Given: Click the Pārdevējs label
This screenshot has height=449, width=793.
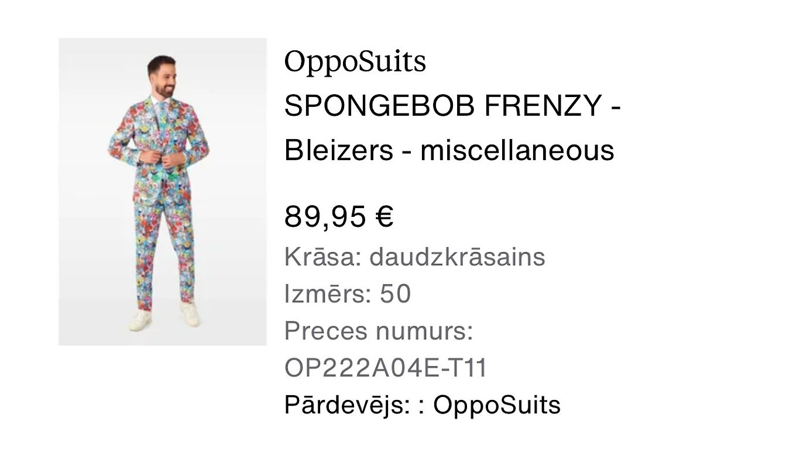Looking at the screenshot, I should [348, 405].
